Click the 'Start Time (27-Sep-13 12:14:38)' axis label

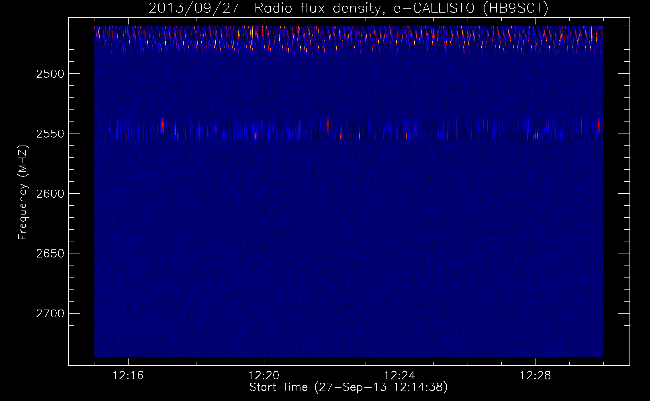(348, 387)
